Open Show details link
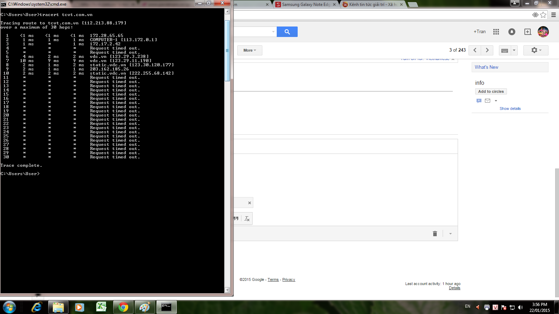Image resolution: width=559 pixels, height=314 pixels. (510, 109)
